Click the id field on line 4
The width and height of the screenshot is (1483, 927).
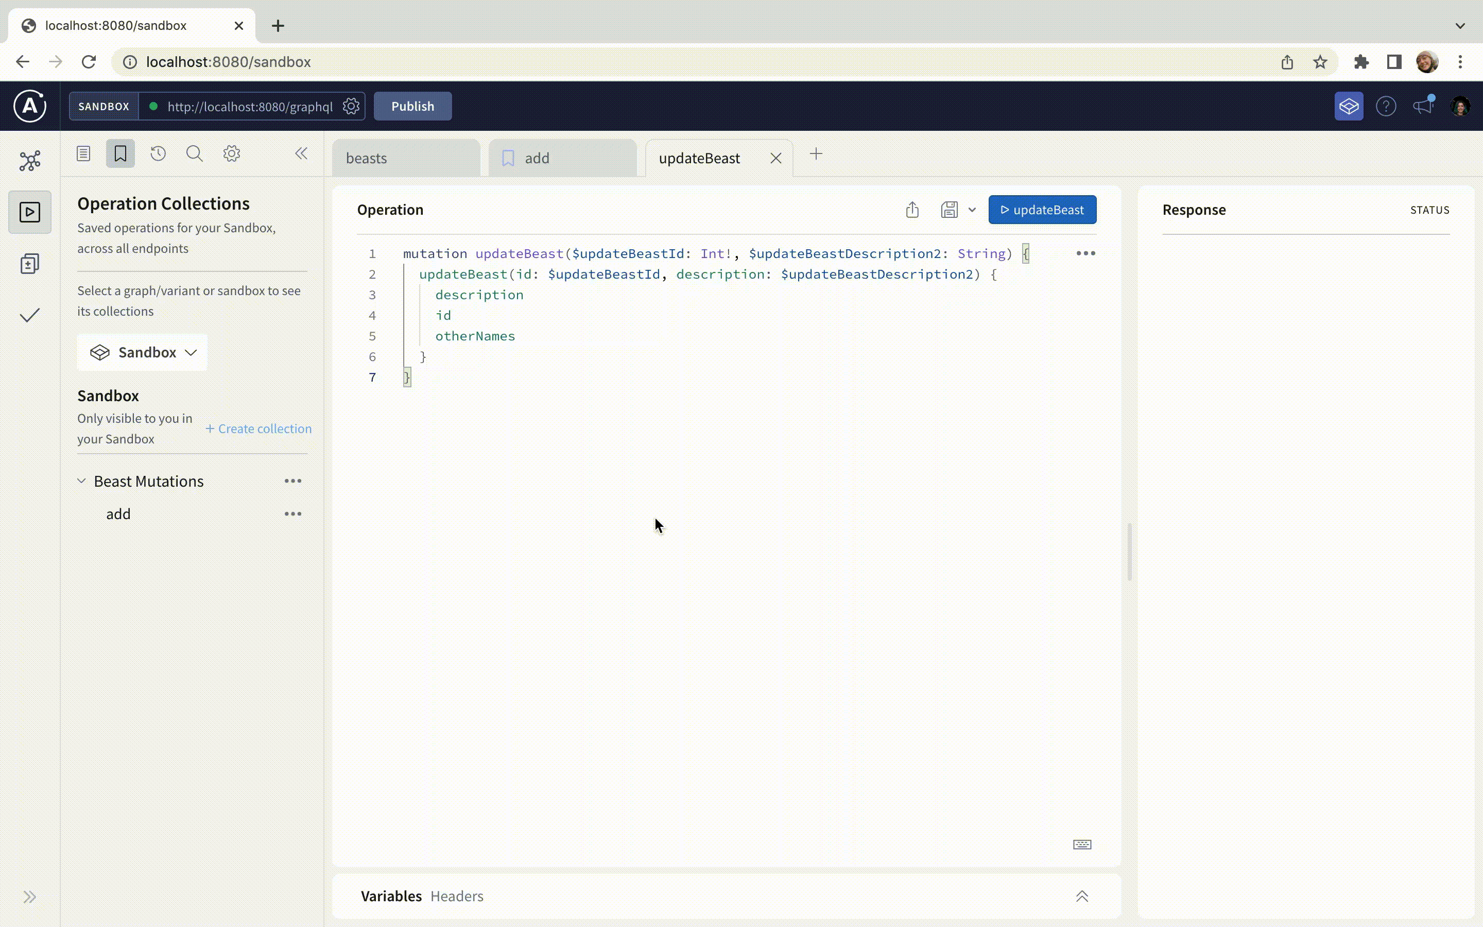pyautogui.click(x=443, y=315)
